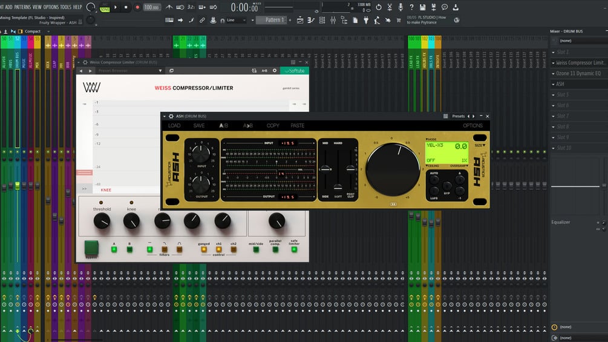The height and width of the screenshot is (342, 608).
Task: Open the ASH OVERSAMP dropdown
Action: click(459, 166)
